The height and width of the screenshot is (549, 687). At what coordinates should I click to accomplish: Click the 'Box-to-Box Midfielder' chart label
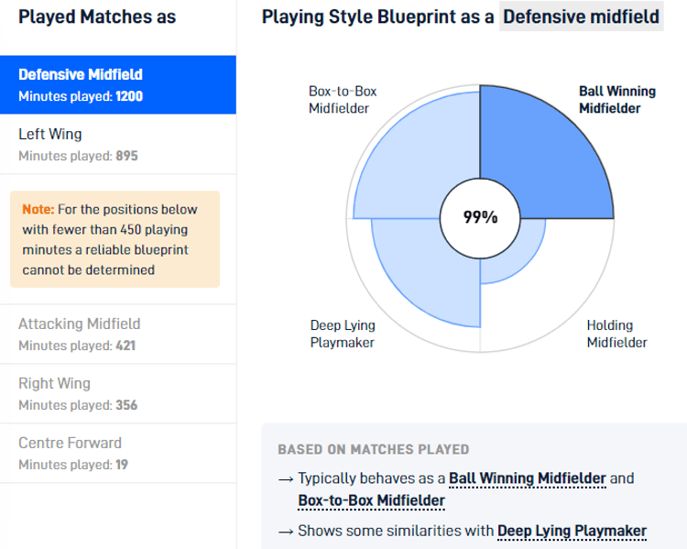[x=342, y=100]
